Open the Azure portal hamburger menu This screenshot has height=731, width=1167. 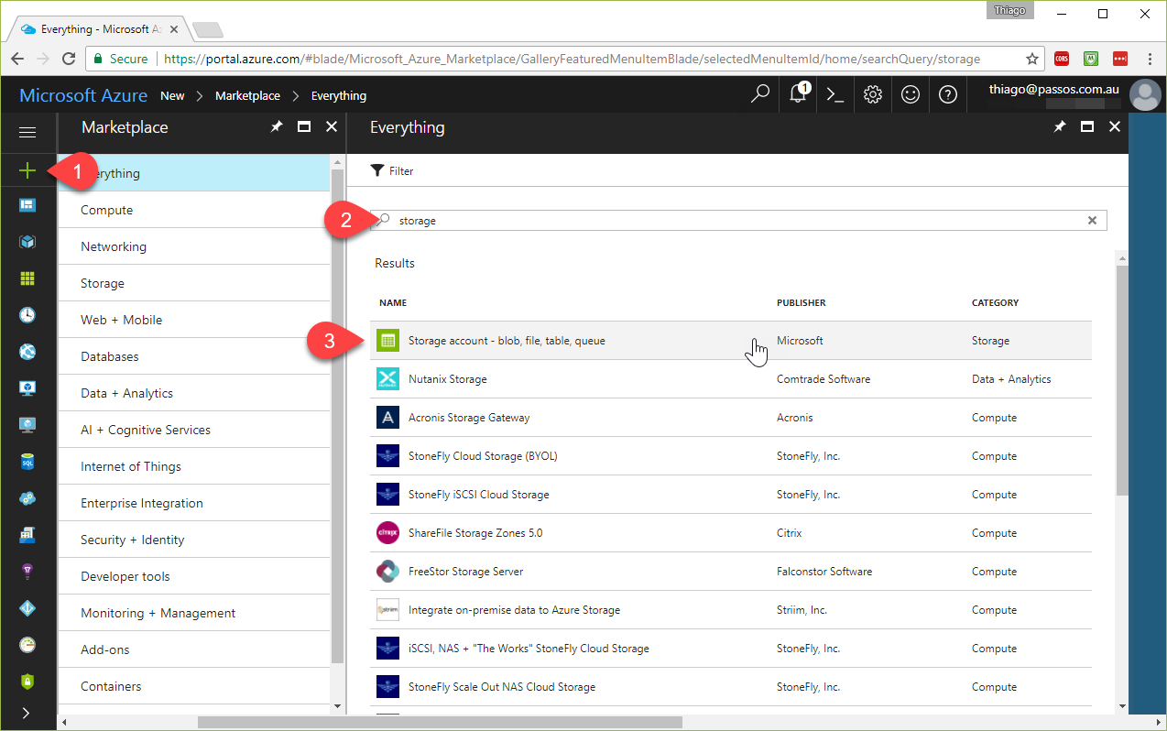click(27, 133)
